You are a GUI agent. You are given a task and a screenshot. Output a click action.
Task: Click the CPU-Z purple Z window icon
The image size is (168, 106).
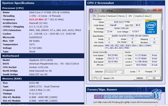click(x=91, y=11)
